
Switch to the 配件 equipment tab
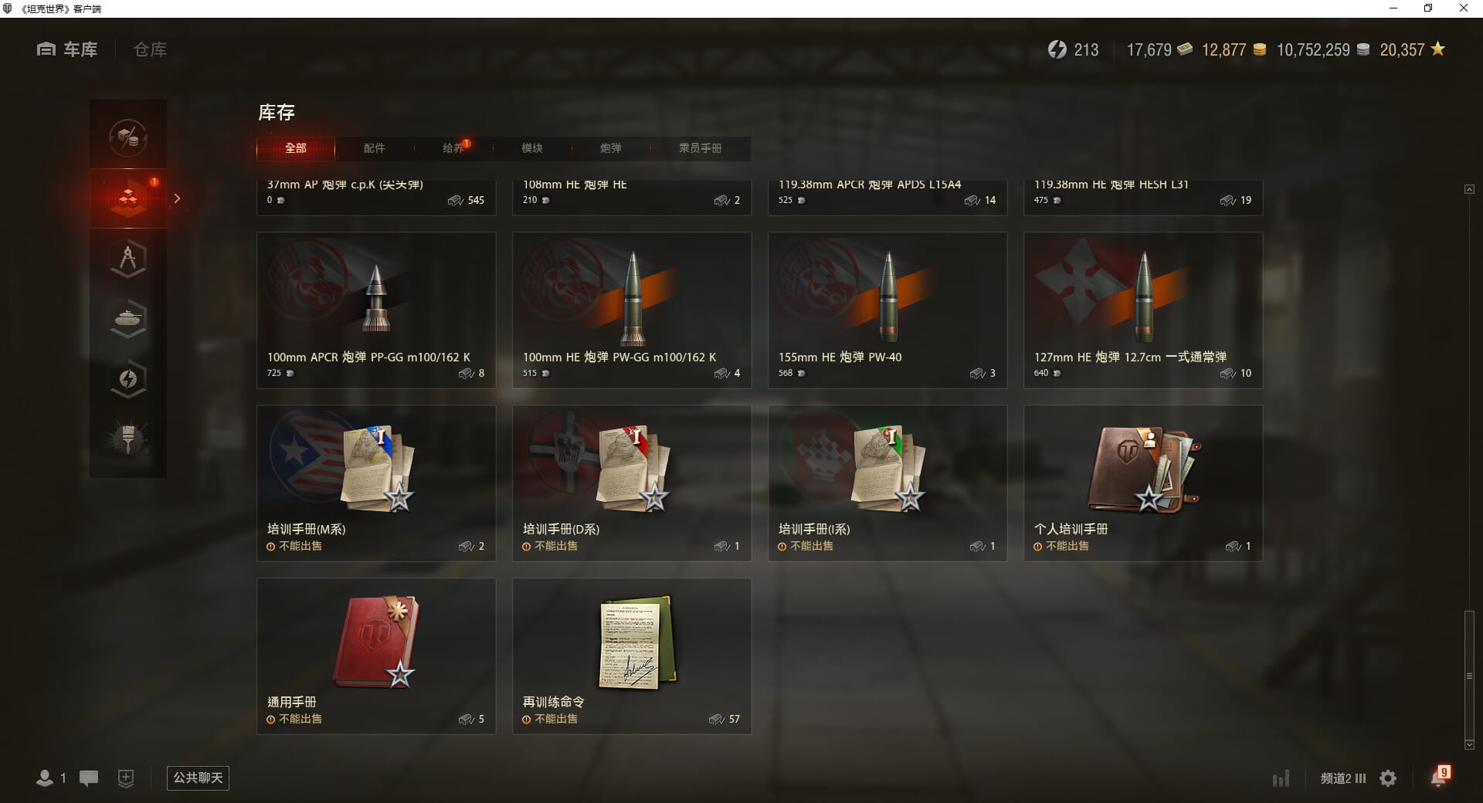(374, 148)
